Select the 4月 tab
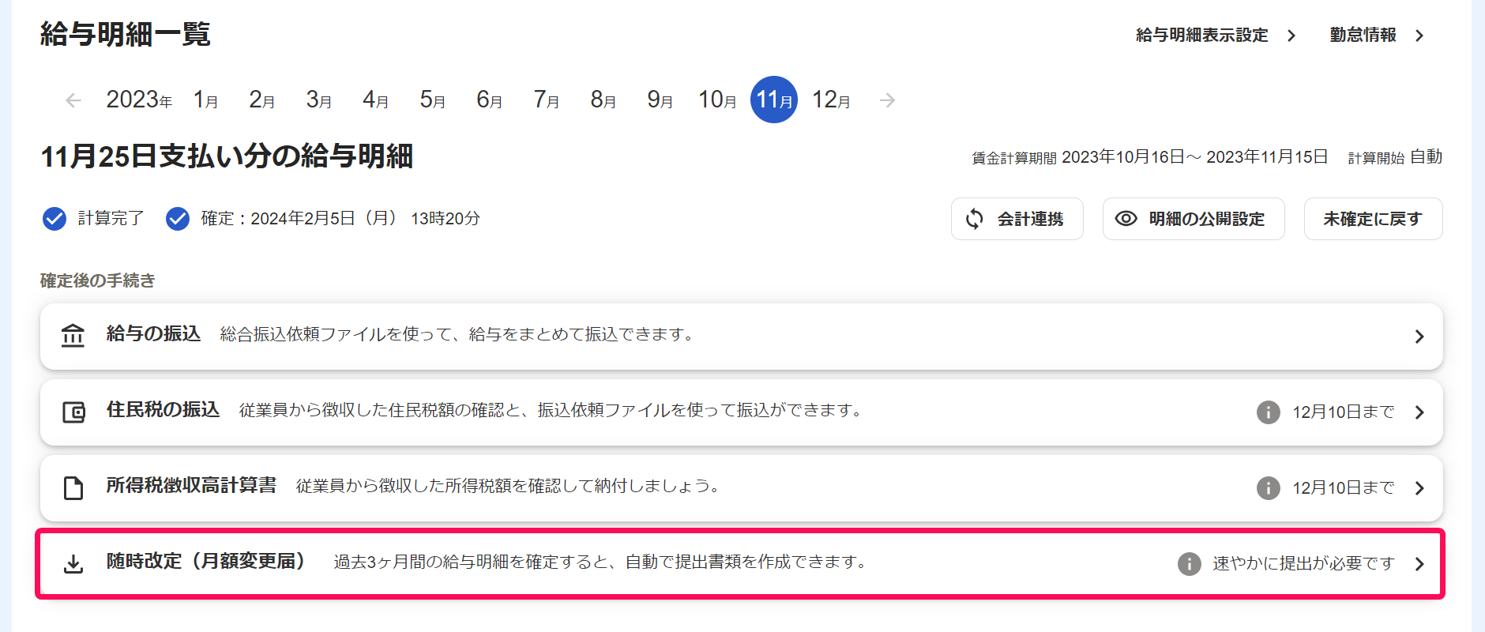1485x632 pixels. click(x=375, y=100)
